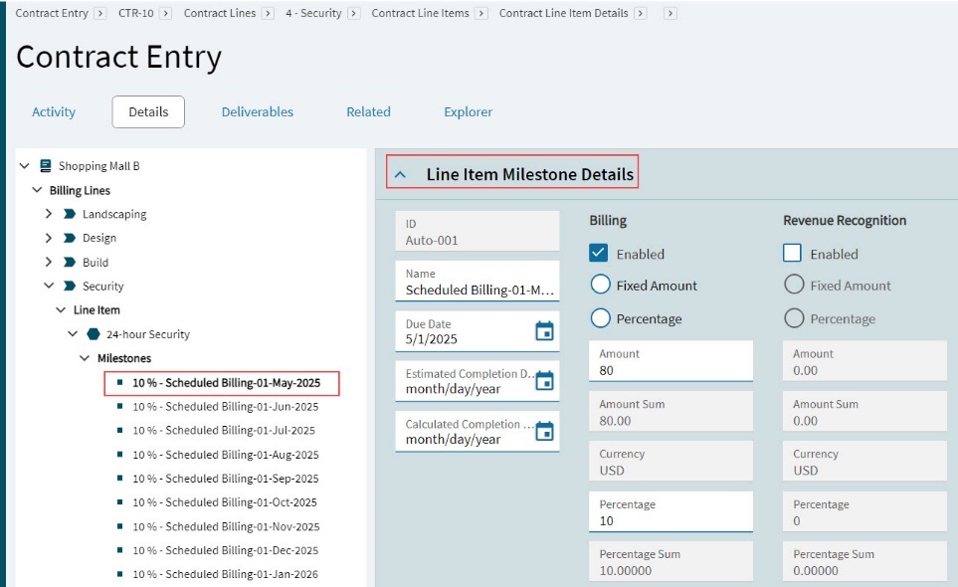Collapse the Shopping Mall B tree node

pyautogui.click(x=25, y=165)
